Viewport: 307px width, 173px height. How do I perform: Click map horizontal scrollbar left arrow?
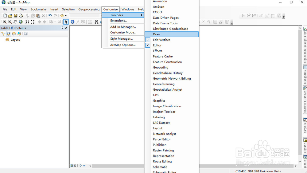[90, 166]
